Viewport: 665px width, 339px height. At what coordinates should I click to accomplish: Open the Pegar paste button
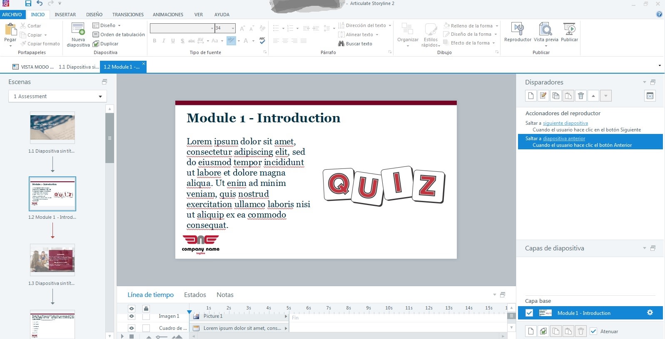coord(10,35)
